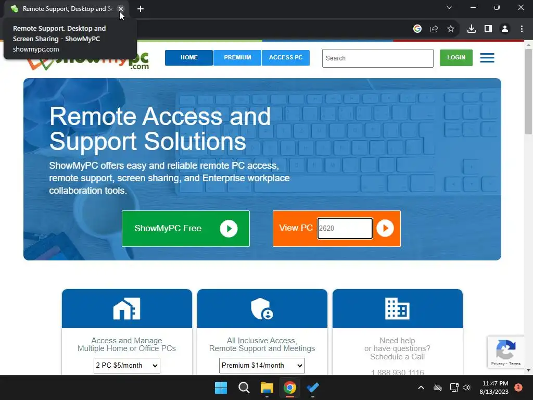Open Chrome three-dot menu
Screen dimensions: 533x400
pos(522,29)
